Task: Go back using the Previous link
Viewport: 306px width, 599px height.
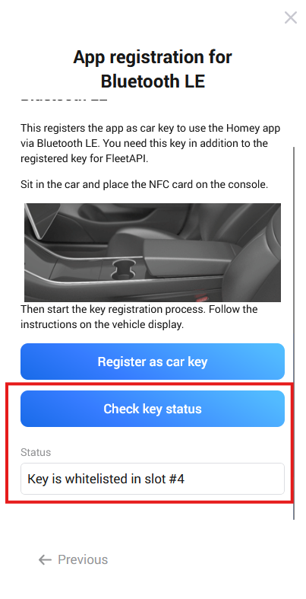Action: click(x=73, y=559)
